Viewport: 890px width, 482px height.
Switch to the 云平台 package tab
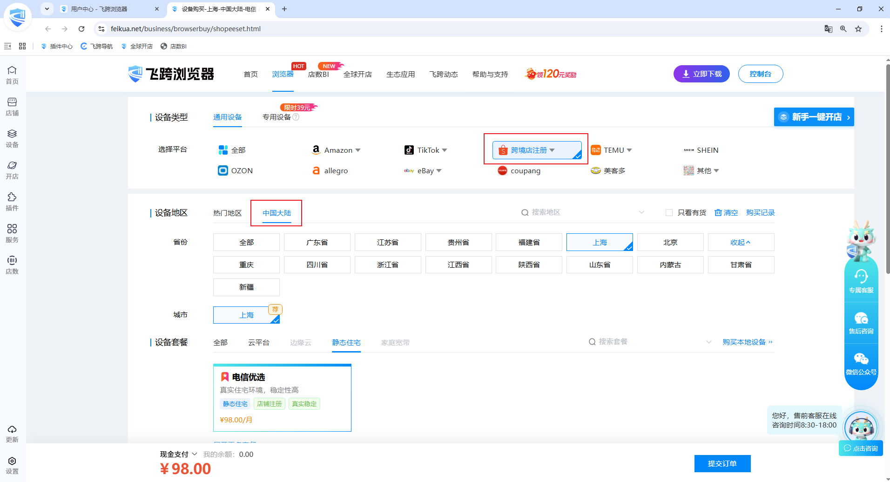(259, 342)
